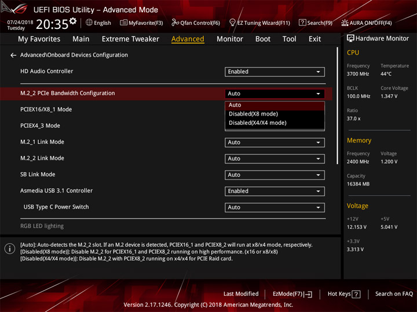Click the MyFavorite(F3) list icon
417x312 pixels.
(x=123, y=23)
